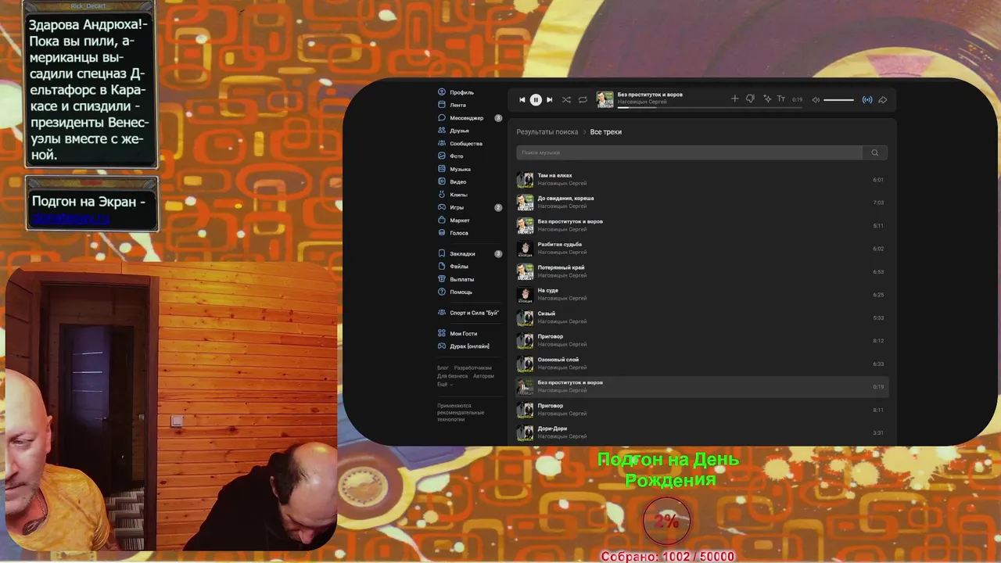Show lyrics with the Tт icon
This screenshot has height=563, width=1001.
click(782, 99)
